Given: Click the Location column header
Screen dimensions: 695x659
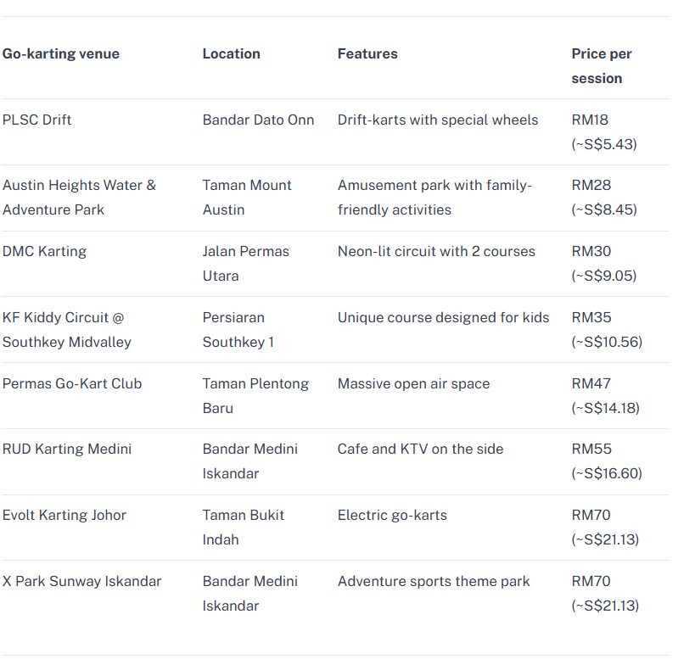Looking at the screenshot, I should (231, 53).
